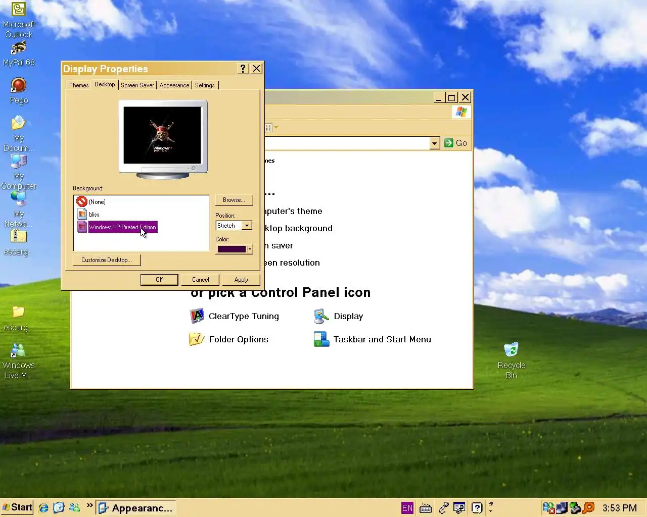Screen dimensions: 647x517
Task: Click OK in Display Properties
Action: 159,280
